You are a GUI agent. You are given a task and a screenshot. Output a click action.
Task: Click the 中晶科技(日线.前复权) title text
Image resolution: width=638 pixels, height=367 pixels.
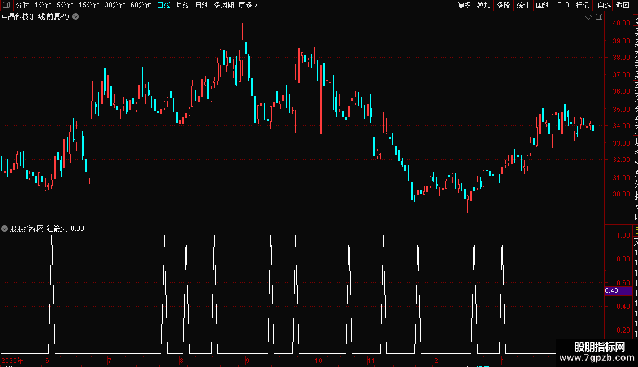(x=36, y=17)
